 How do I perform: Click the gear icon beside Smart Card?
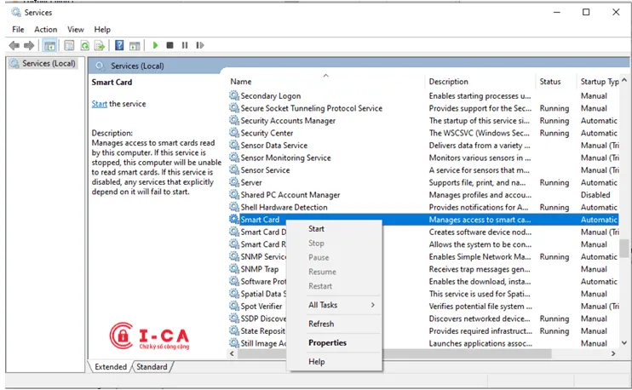point(234,219)
